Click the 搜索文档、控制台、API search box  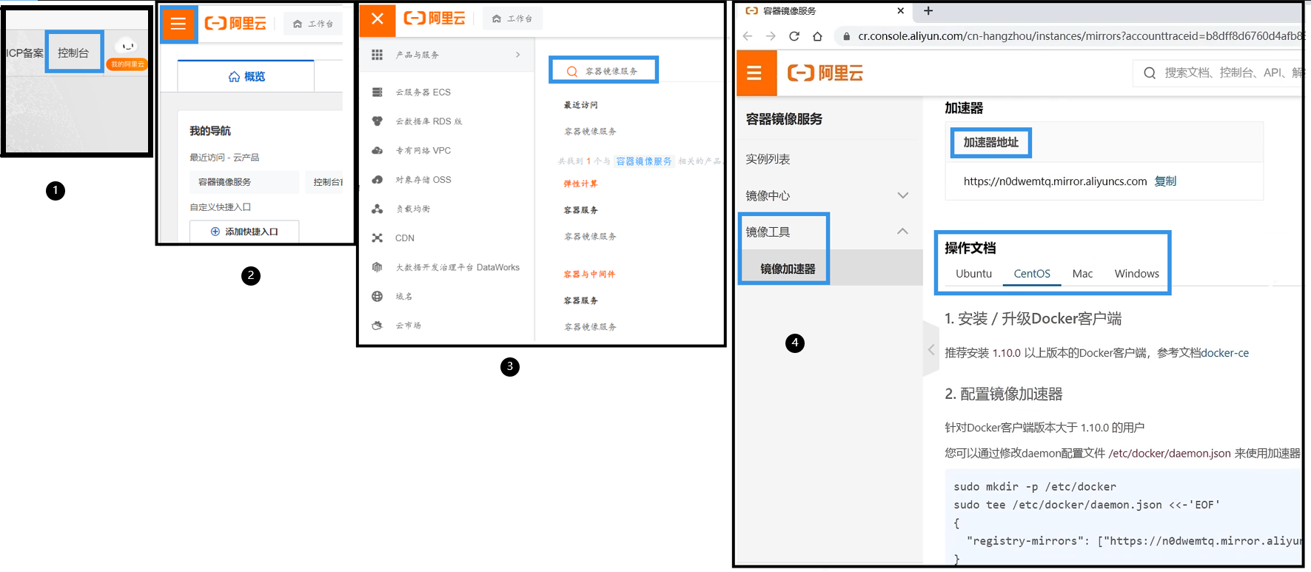click(x=1218, y=73)
